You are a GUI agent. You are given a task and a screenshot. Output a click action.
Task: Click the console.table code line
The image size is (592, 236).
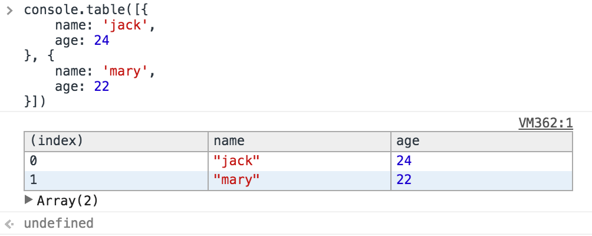85,10
